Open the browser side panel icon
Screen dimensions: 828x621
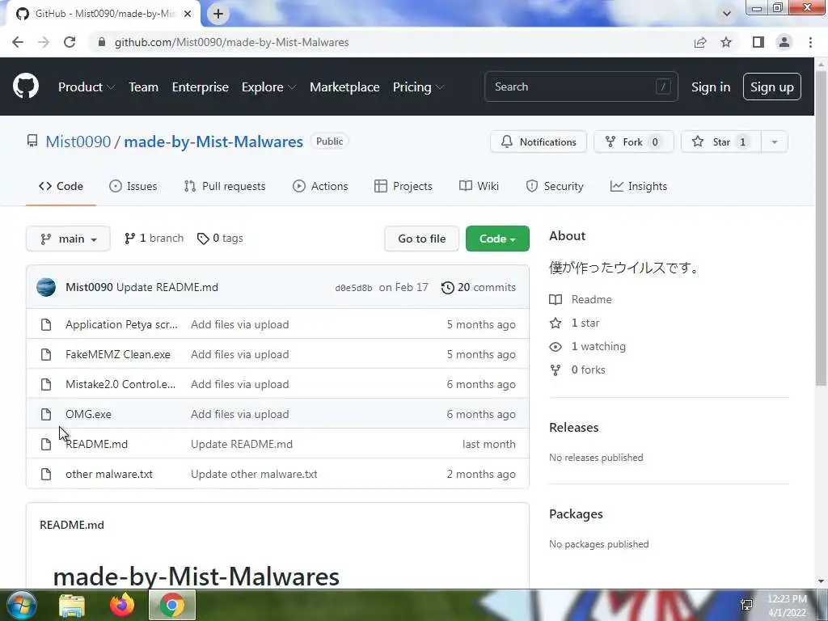758,42
